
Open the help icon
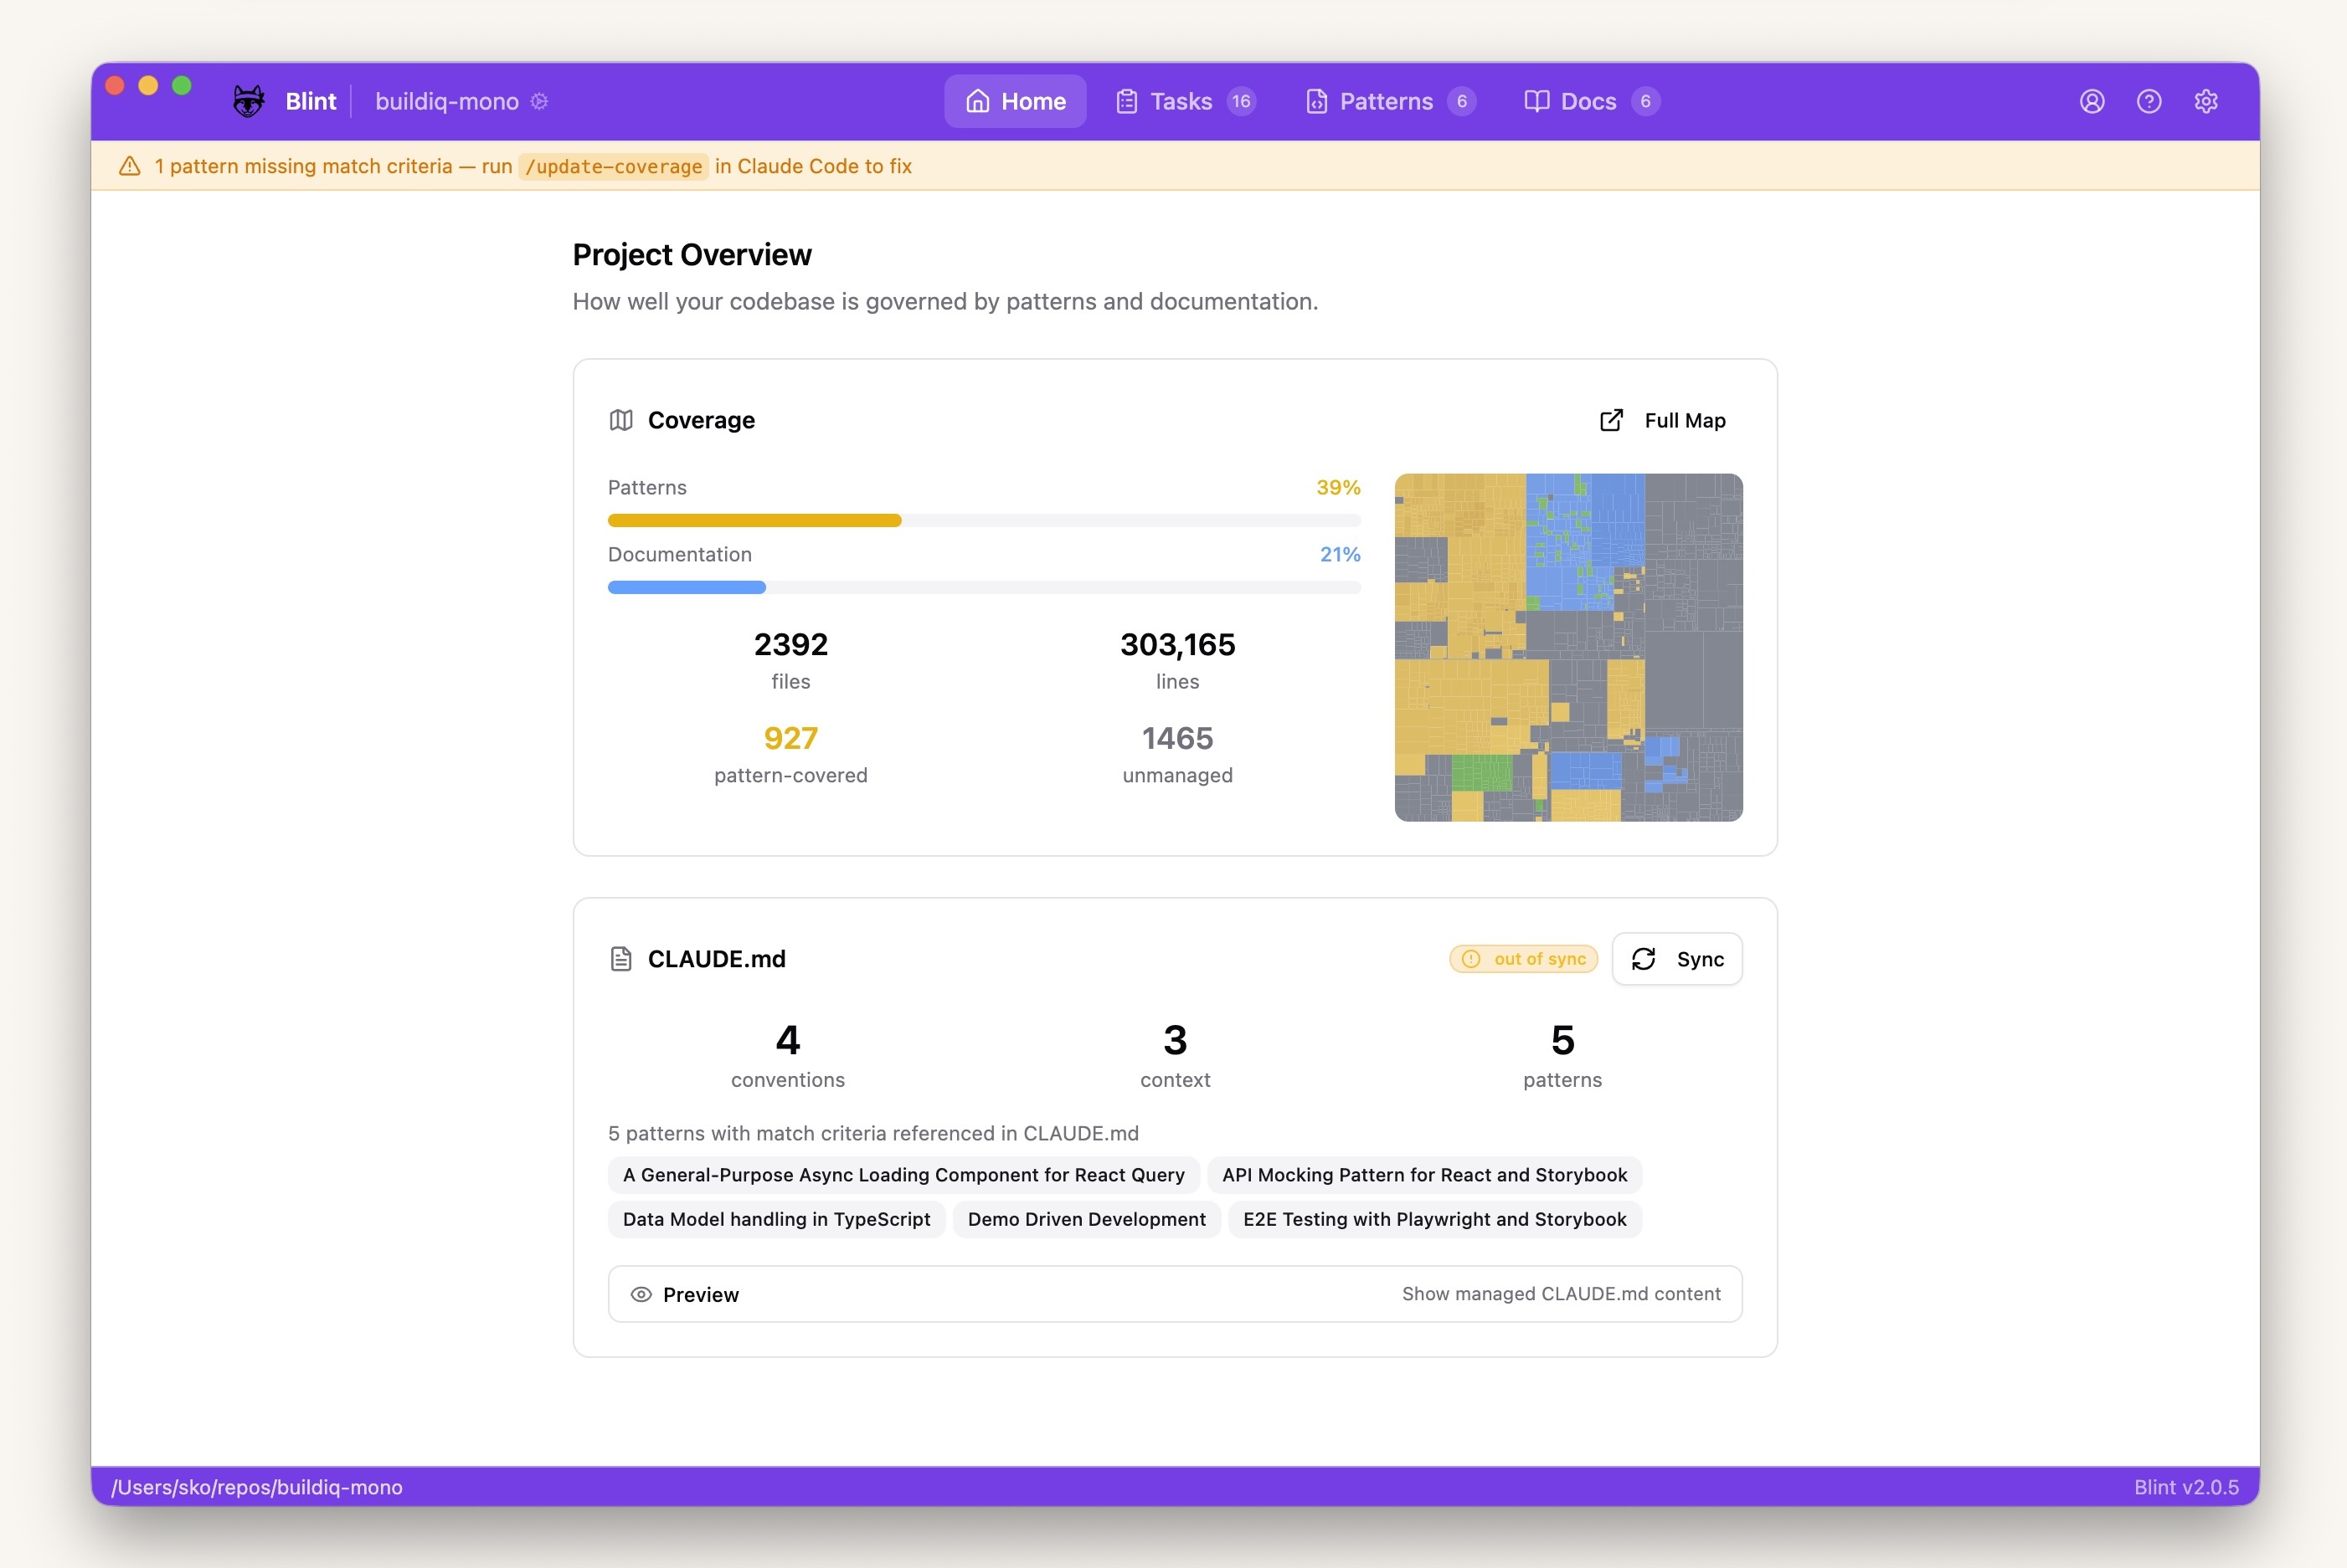click(2149, 101)
